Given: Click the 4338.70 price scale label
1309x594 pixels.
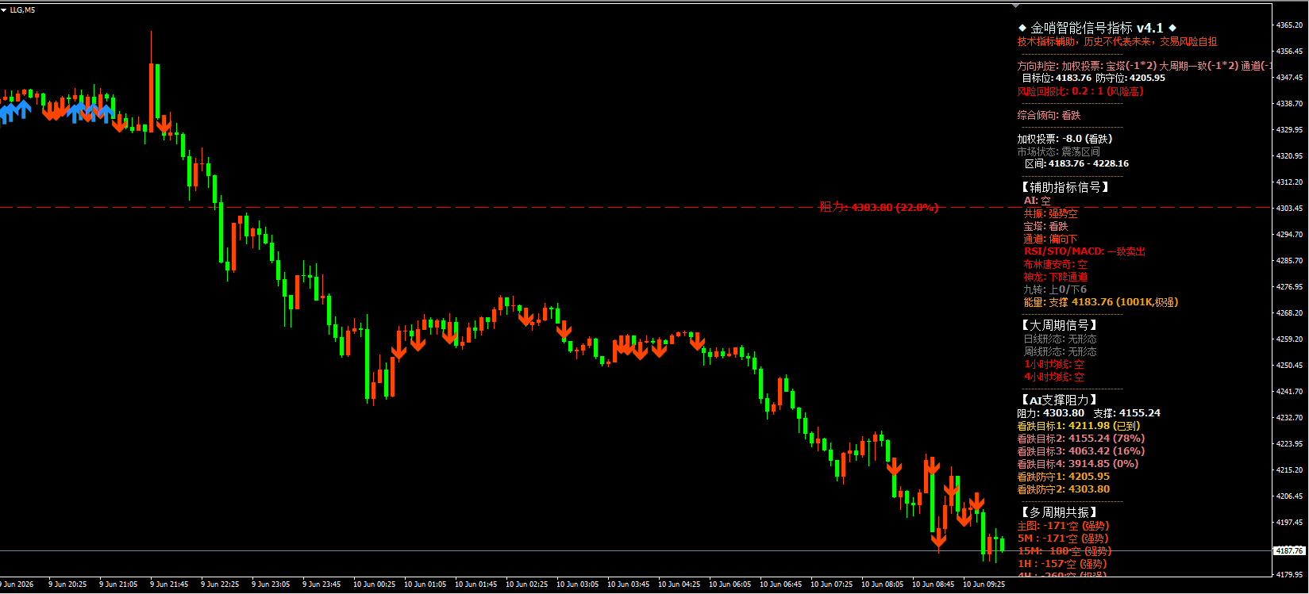Looking at the screenshot, I should pyautogui.click(x=1289, y=103).
